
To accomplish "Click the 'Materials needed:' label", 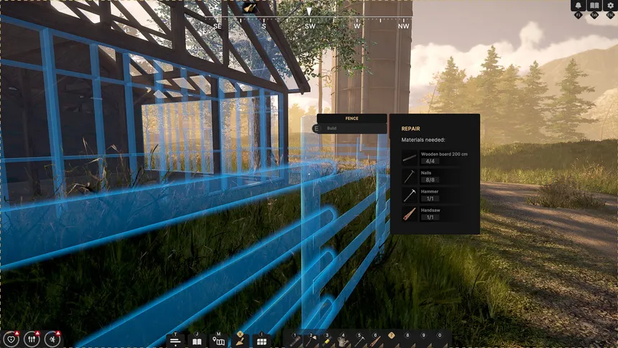I will 423,139.
